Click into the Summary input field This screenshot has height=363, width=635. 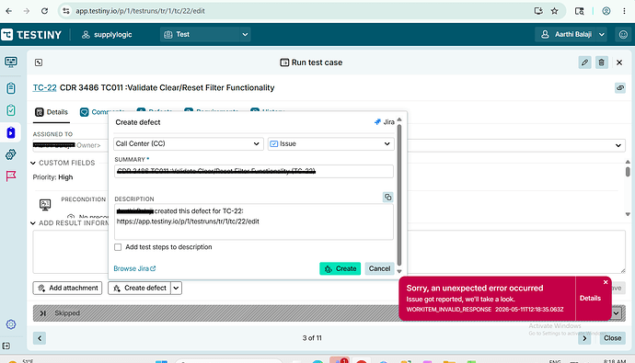coord(253,172)
